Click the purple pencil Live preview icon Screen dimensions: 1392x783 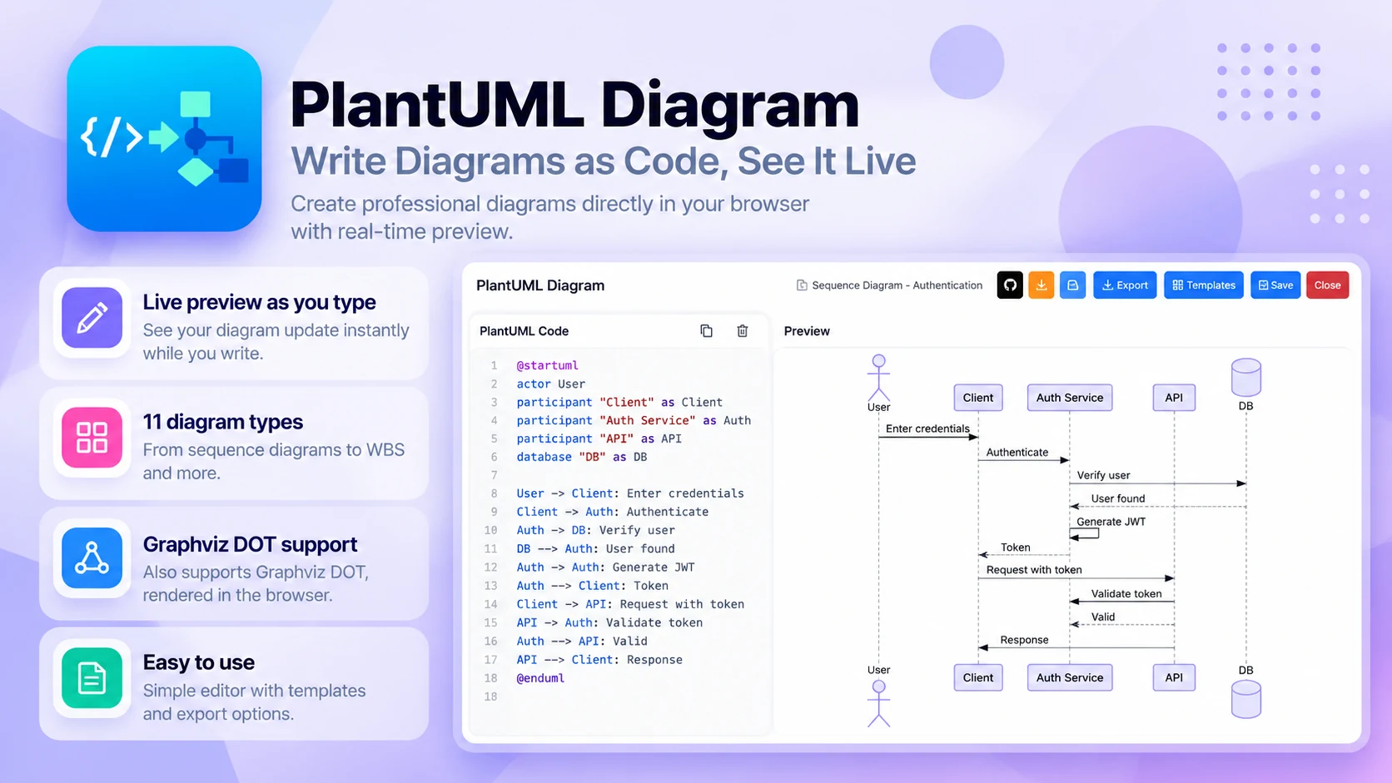click(92, 318)
